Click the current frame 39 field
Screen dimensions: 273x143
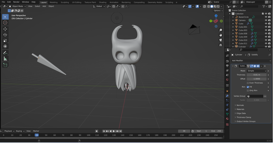click(184, 131)
